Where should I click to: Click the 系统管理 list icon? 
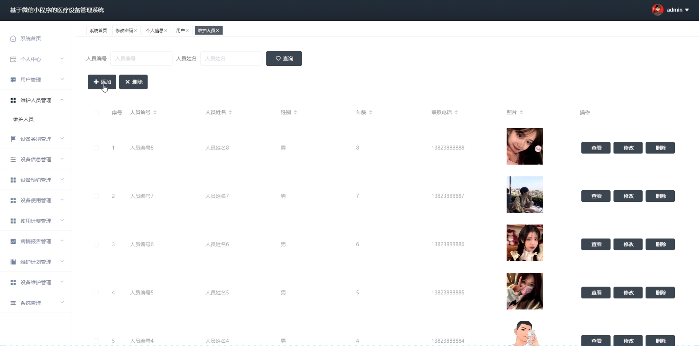(x=13, y=303)
